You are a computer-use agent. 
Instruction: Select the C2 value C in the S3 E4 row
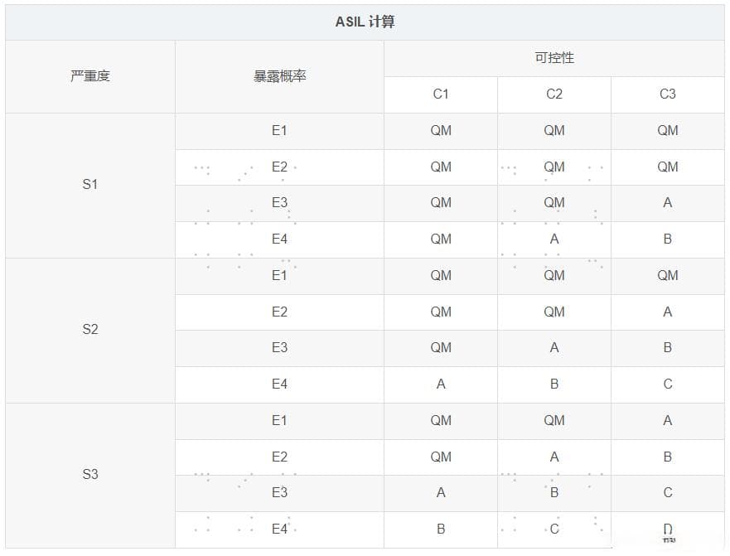(554, 529)
